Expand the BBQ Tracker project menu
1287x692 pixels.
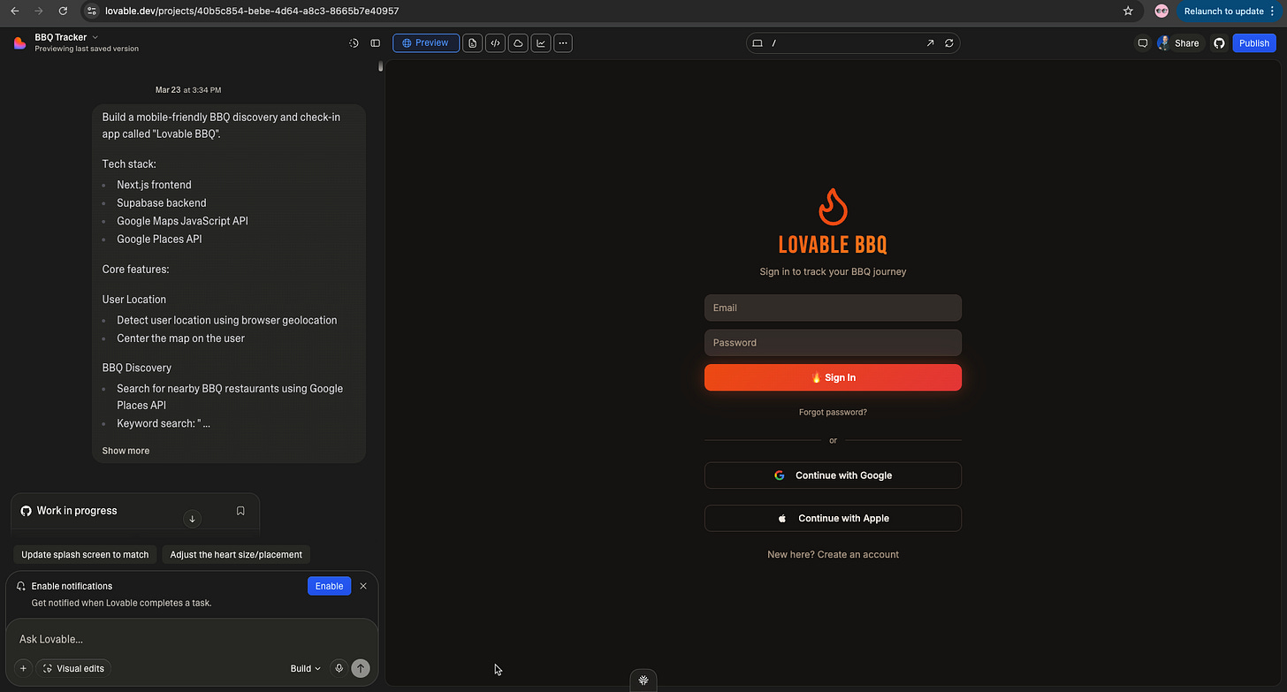coord(66,37)
